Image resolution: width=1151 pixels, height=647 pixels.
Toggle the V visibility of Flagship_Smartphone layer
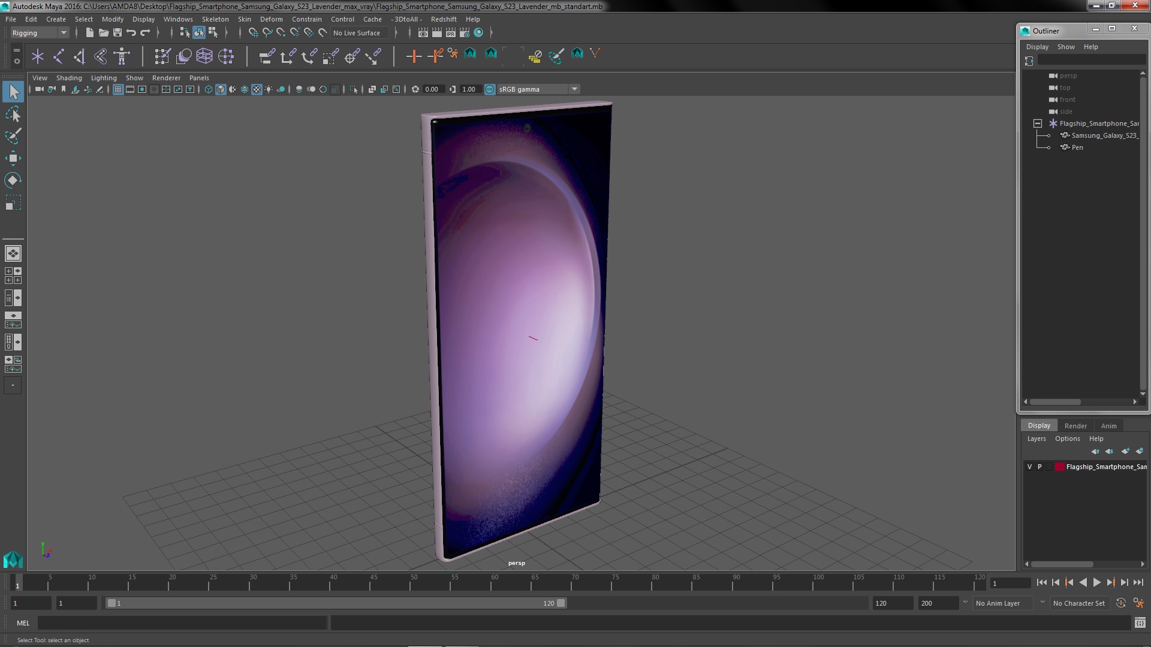coord(1030,467)
